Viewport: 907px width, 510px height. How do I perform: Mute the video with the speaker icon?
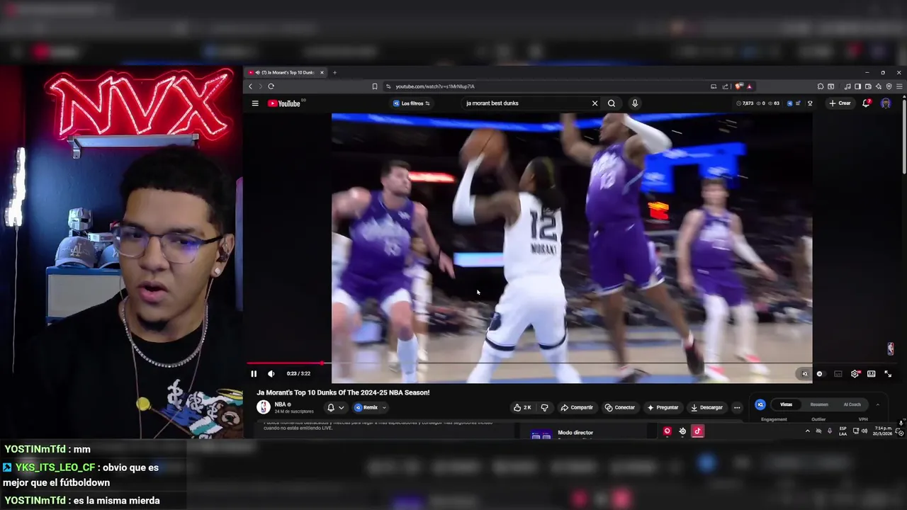pos(271,373)
